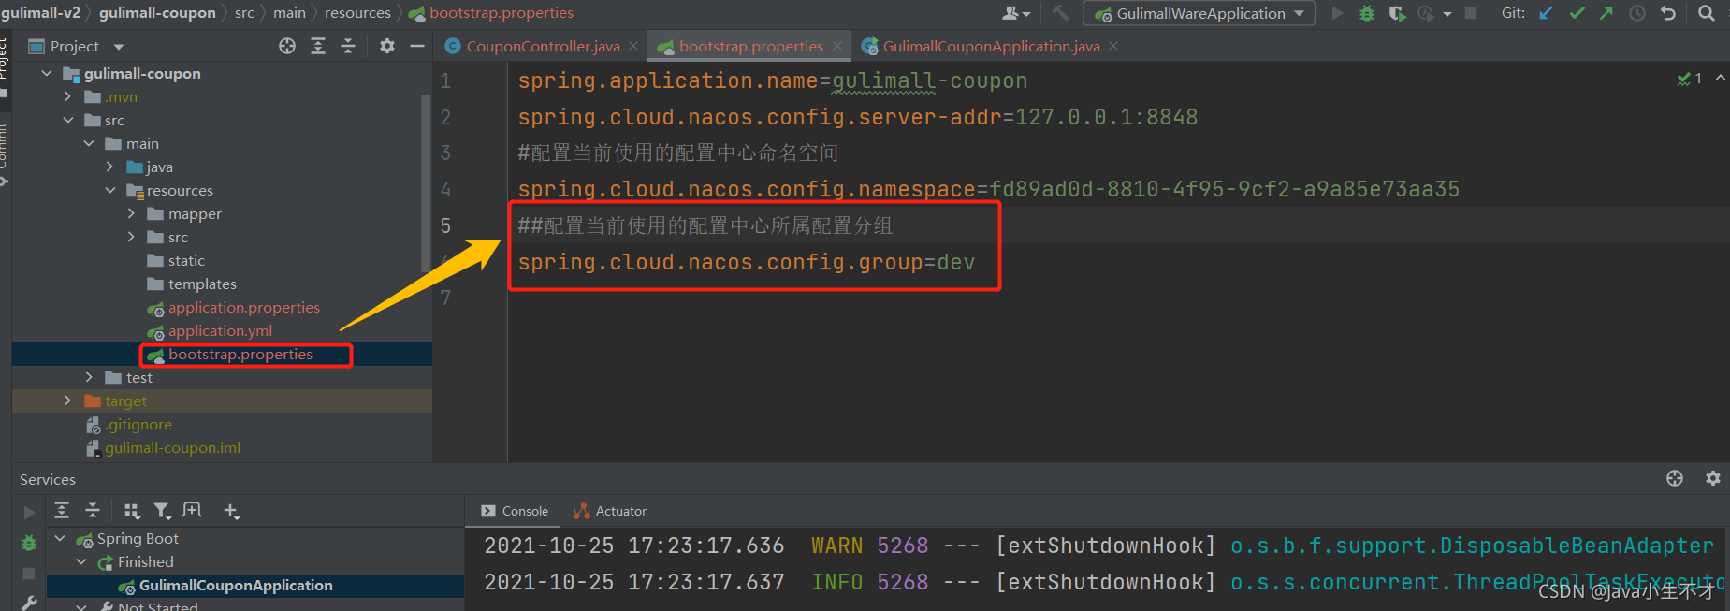Open the Actuator tab
Screen dimensions: 1730x611
click(610, 511)
